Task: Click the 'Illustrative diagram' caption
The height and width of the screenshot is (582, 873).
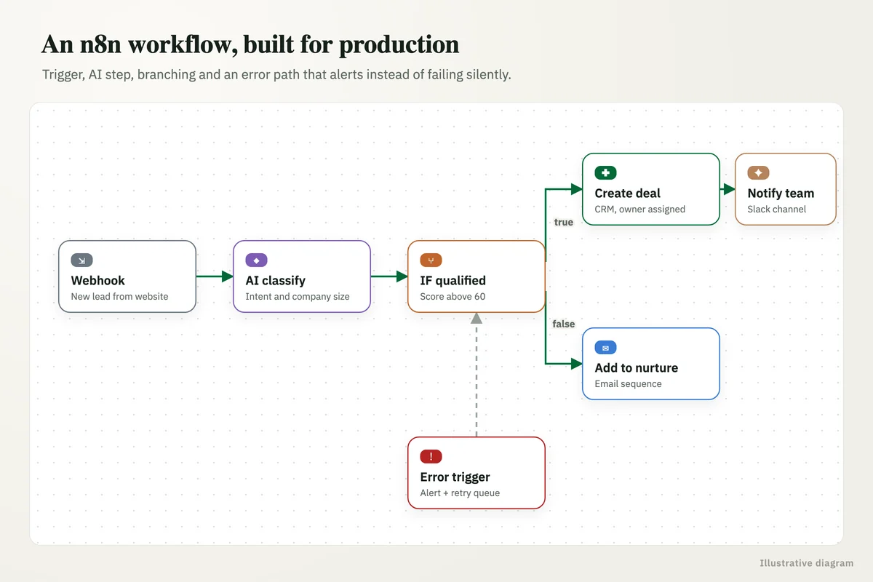Action: (807, 563)
